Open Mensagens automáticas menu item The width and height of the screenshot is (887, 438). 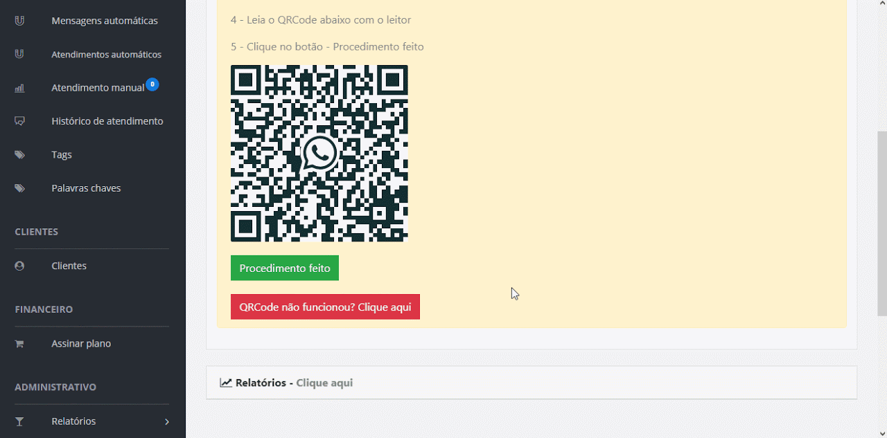click(x=105, y=21)
